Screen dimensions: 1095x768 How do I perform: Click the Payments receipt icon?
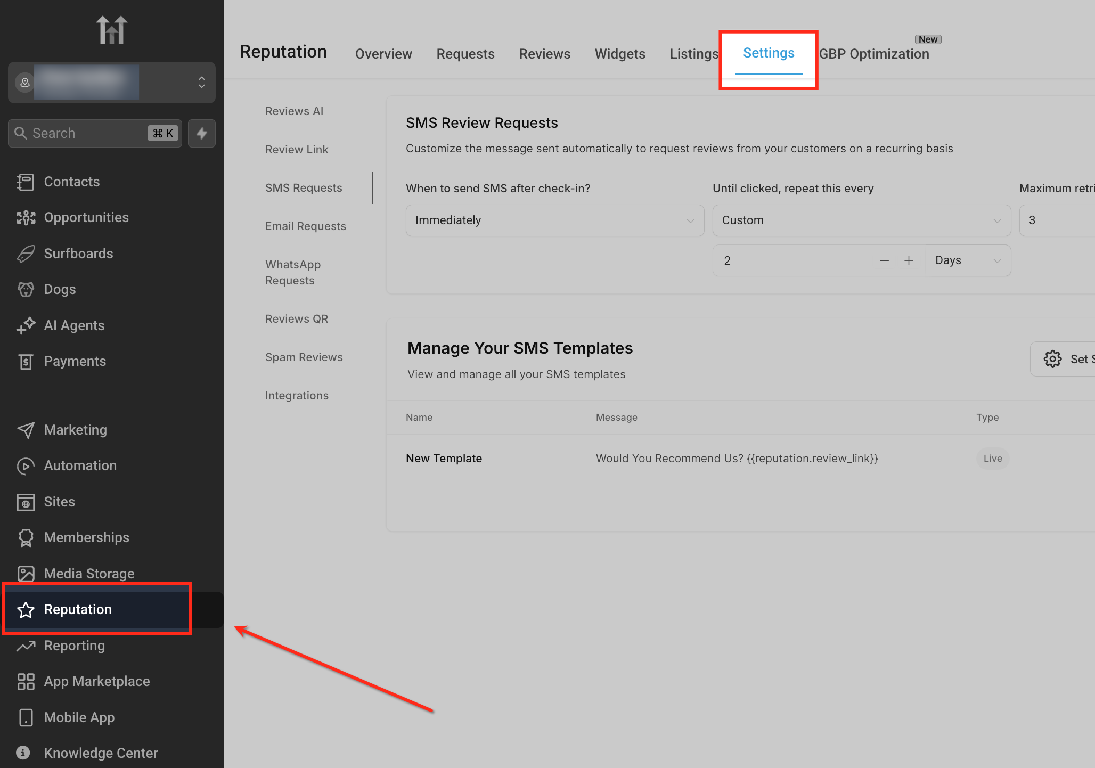pyautogui.click(x=26, y=362)
